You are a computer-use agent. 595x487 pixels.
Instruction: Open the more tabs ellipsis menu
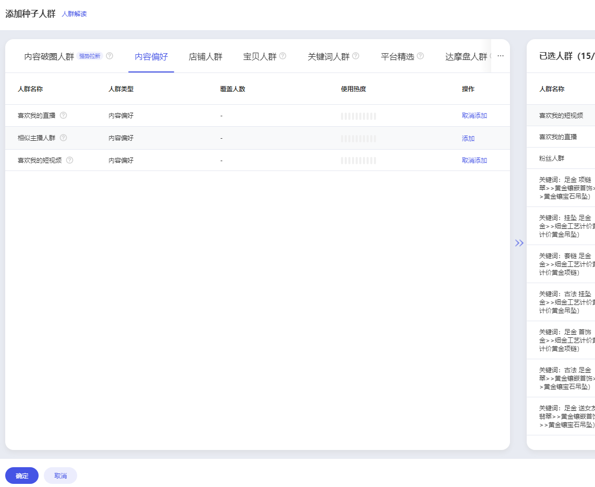point(501,56)
